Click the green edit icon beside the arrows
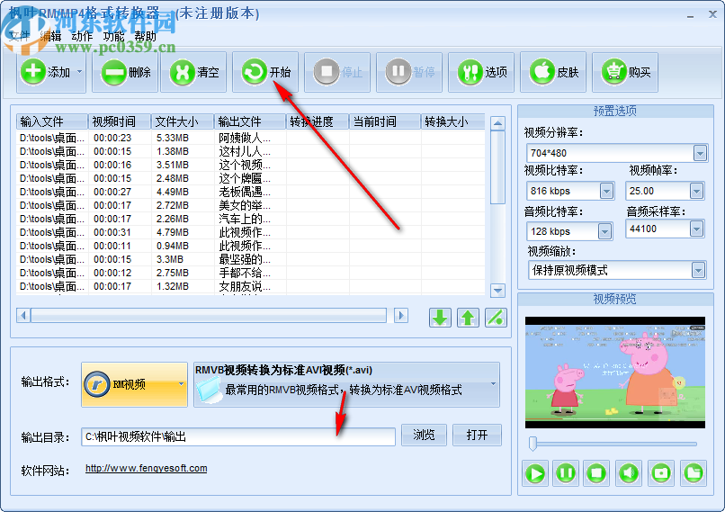 click(496, 318)
